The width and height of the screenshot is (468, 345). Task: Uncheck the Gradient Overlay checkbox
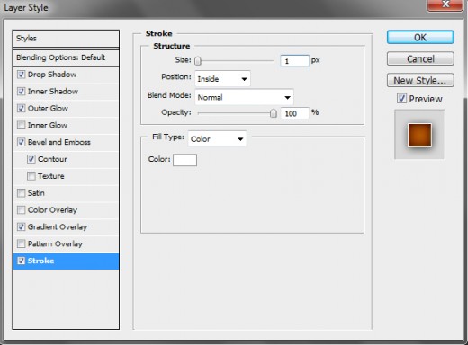pos(21,226)
